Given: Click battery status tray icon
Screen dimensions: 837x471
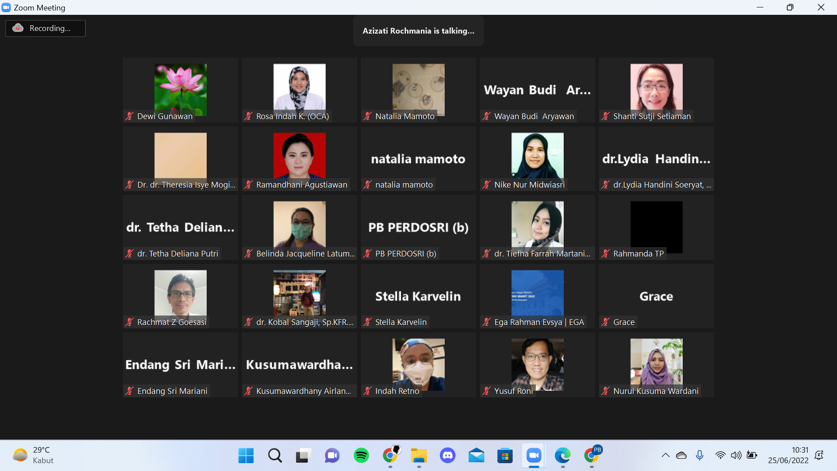Looking at the screenshot, I should click(x=752, y=455).
